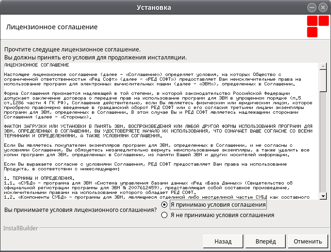Click the 'ЛИЦЕНЗИОННОЕ СОГЛАШЕНИЕ' heading in text
This screenshot has width=331, height=252.
[x=36, y=65]
